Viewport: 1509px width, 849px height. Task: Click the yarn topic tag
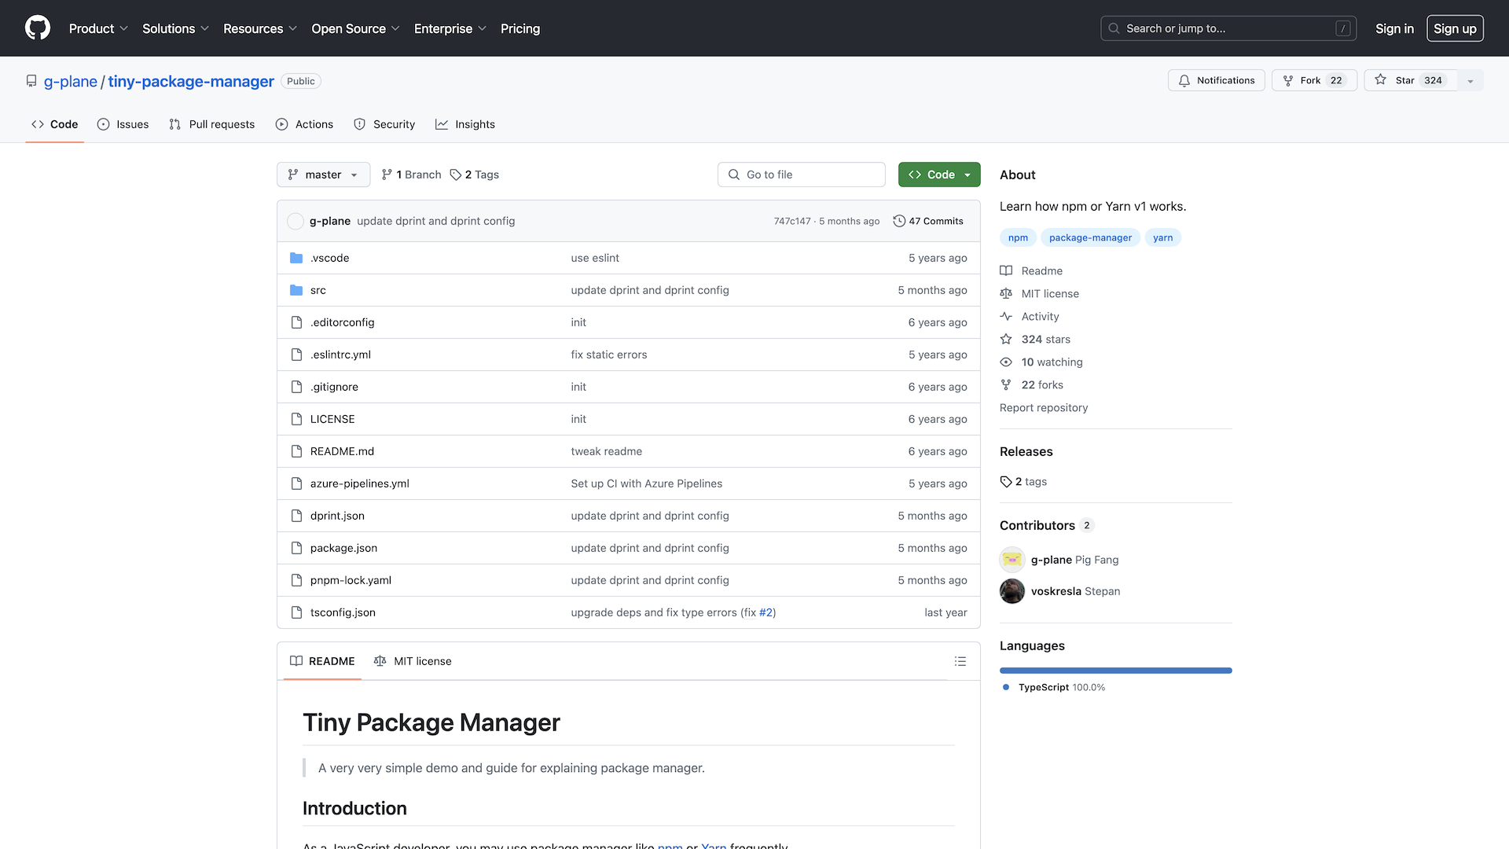click(x=1162, y=237)
